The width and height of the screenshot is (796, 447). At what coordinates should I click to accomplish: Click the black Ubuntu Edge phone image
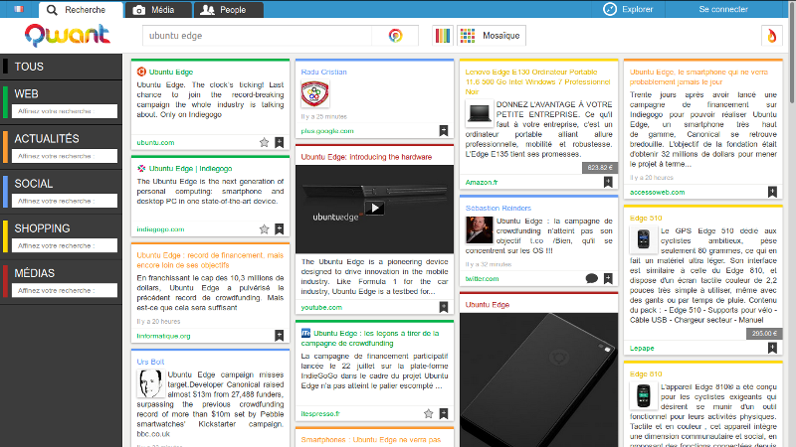click(538, 379)
